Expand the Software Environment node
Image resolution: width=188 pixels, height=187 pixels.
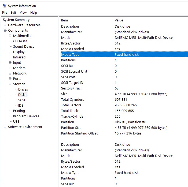pyautogui.click(x=5, y=127)
